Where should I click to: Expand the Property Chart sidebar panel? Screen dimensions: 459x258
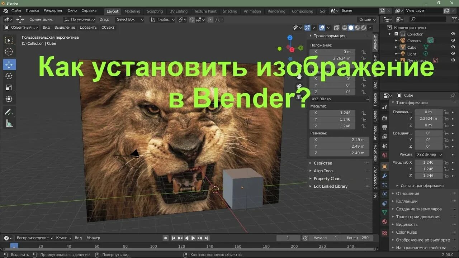(327, 179)
